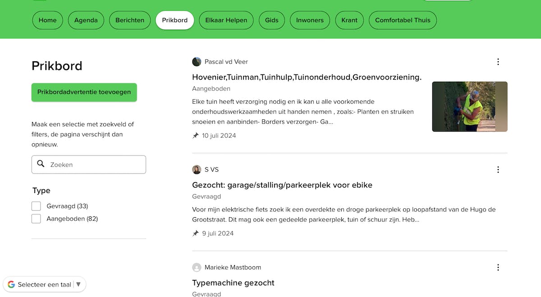Image resolution: width=541 pixels, height=297 pixels.
Task: Click S VS profile avatar
Action: [197, 169]
